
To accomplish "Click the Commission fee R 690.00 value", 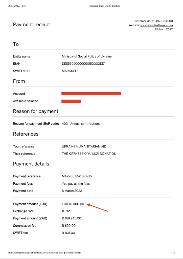I will [68, 226].
